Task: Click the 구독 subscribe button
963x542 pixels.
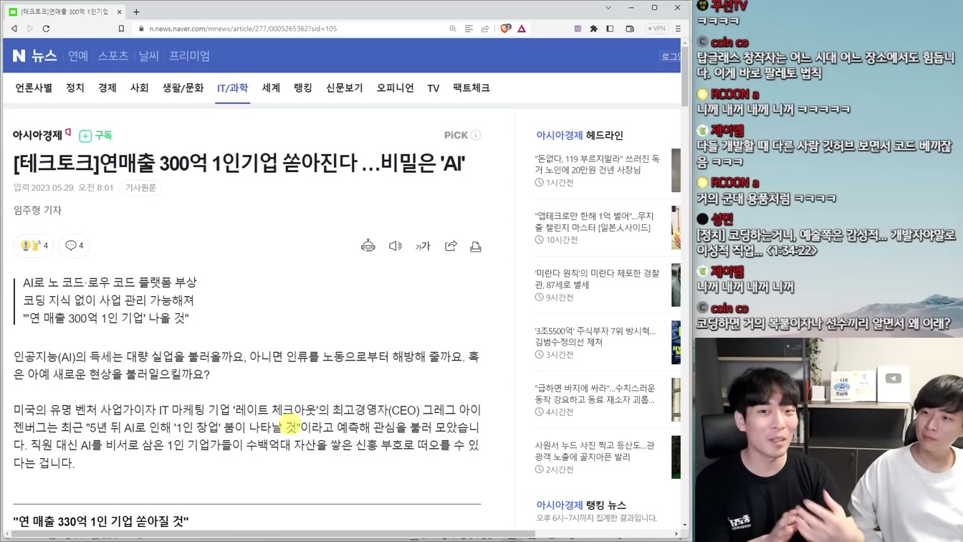Action: tap(96, 135)
